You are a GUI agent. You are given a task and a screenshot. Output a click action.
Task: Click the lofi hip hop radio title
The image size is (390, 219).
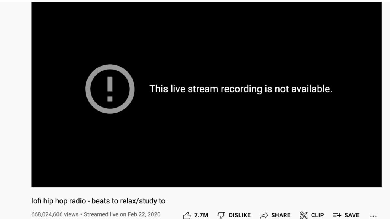(98, 201)
